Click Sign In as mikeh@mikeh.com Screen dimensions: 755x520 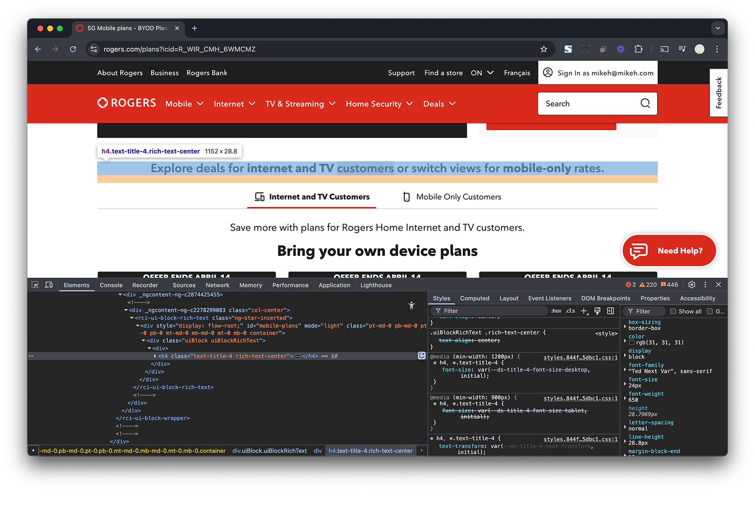tap(598, 73)
